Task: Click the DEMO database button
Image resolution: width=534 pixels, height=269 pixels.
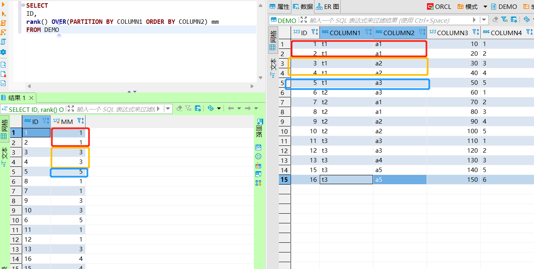Action: 505,6
